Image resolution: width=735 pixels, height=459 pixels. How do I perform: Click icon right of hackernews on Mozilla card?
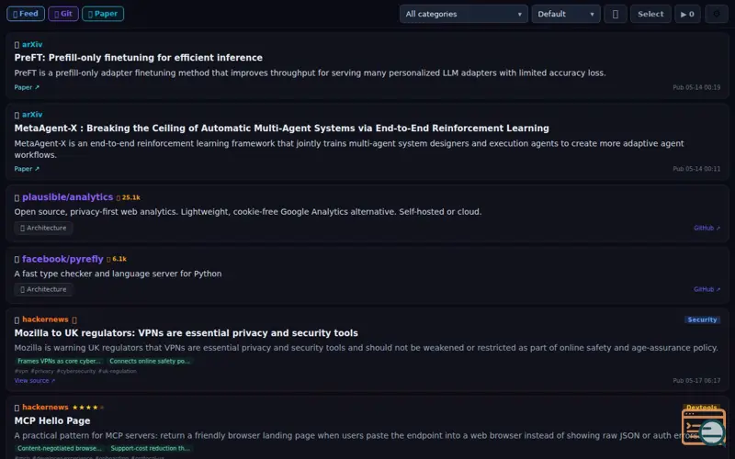point(74,319)
